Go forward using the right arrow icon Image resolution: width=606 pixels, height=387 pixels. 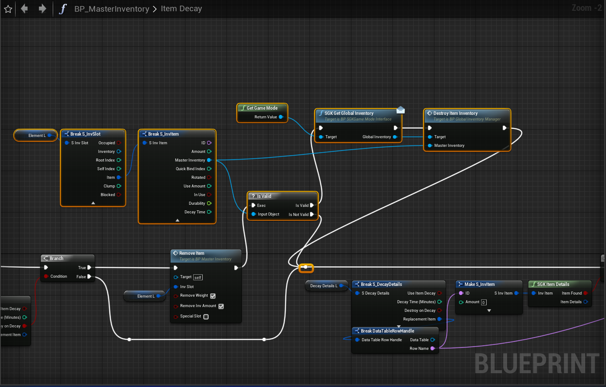pos(42,9)
